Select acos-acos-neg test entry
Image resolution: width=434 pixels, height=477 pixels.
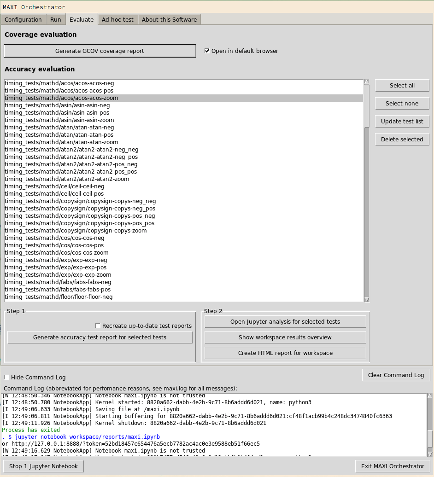coord(184,83)
